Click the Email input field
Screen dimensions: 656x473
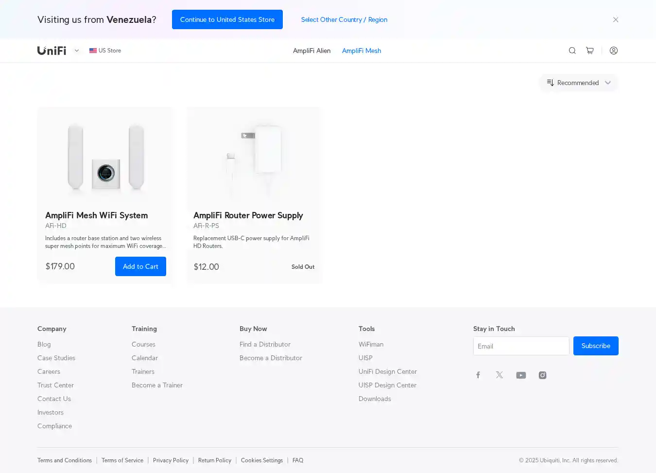521,346
